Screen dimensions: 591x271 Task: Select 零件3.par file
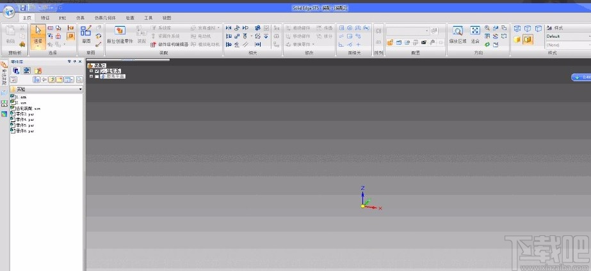(x=22, y=114)
